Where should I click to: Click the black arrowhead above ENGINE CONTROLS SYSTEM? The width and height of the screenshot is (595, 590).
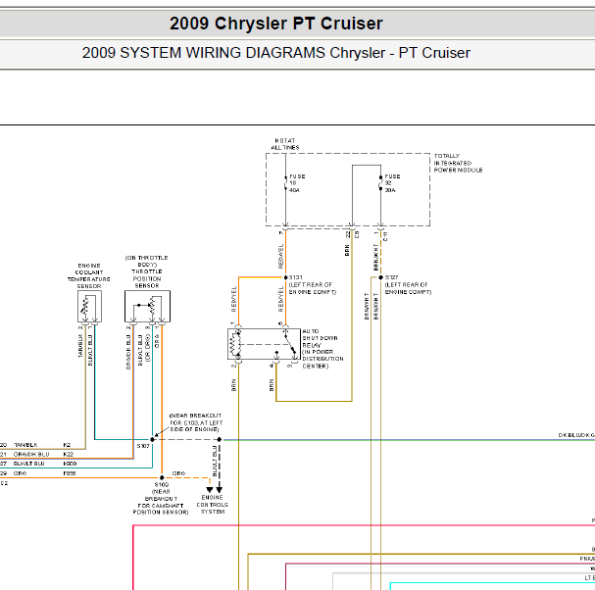point(220,490)
